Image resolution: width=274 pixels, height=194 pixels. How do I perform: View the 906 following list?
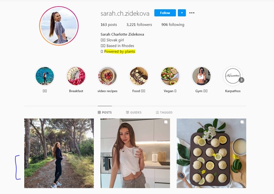[x=173, y=25]
